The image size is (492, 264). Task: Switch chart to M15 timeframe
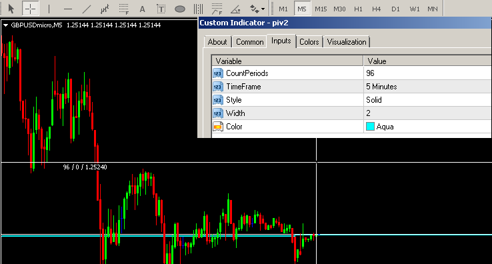pyautogui.click(x=321, y=9)
